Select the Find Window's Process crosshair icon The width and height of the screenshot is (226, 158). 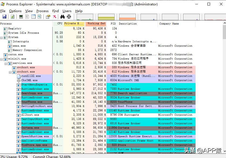69,17
